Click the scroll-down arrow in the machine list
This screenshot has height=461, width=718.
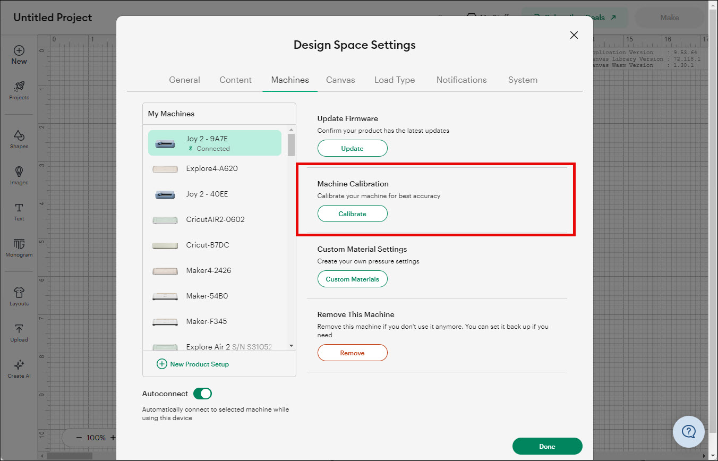point(290,345)
